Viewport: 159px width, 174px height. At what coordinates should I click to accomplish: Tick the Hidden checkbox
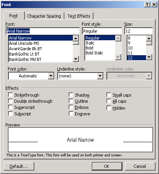pos(109,108)
